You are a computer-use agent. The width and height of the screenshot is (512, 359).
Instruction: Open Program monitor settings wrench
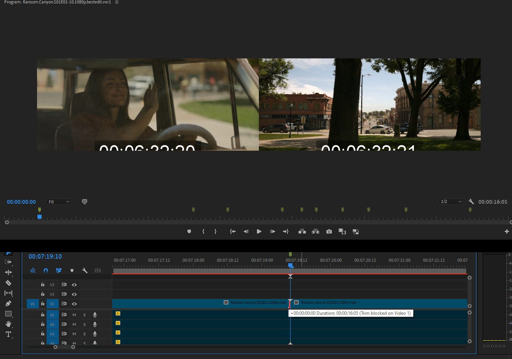pyautogui.click(x=471, y=201)
